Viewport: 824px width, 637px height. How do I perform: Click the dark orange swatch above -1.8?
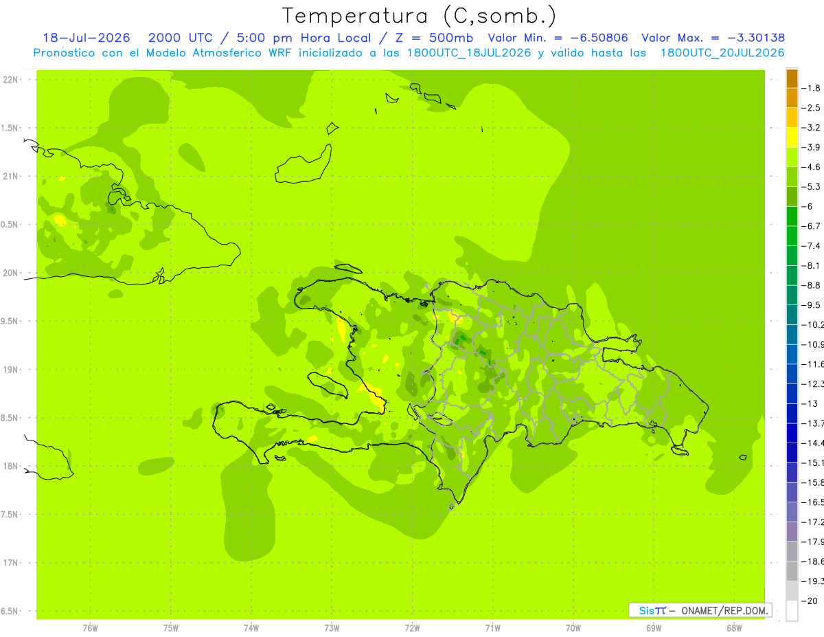pos(792,78)
